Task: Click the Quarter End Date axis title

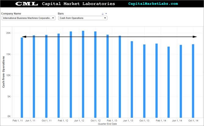Action: (x=107, y=124)
